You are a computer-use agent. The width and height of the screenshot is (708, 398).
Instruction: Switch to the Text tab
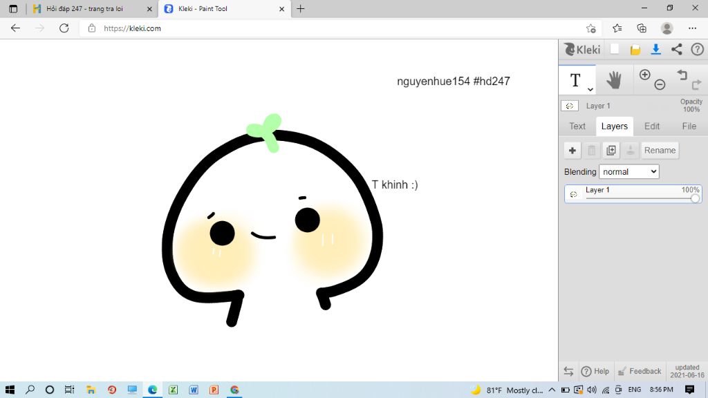577,126
